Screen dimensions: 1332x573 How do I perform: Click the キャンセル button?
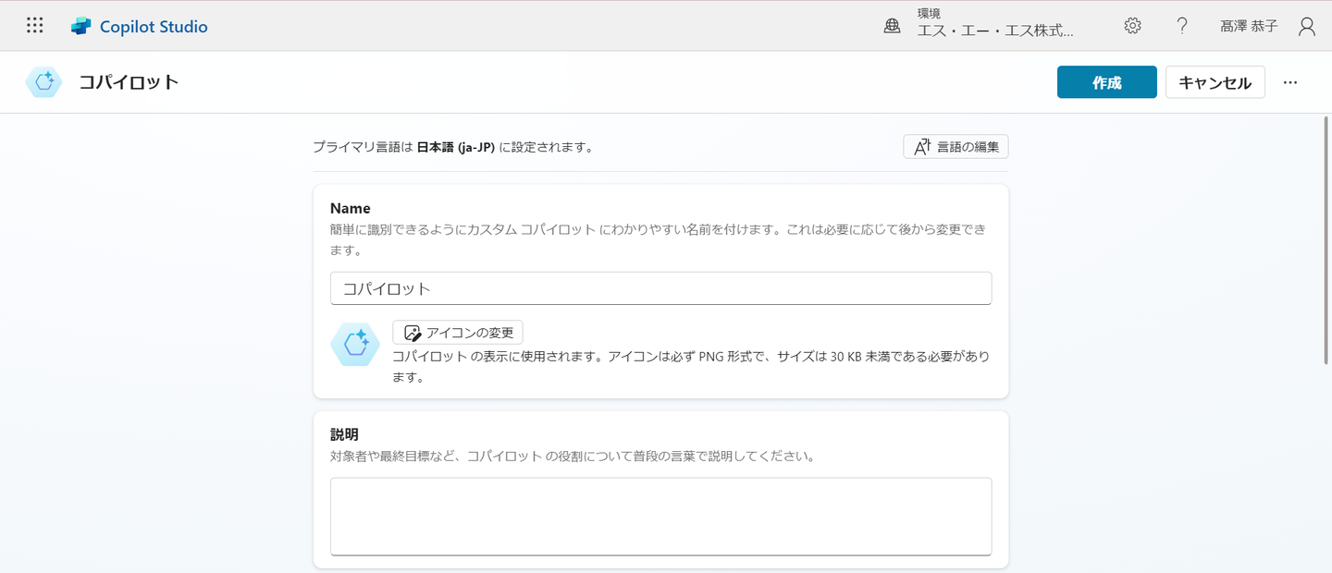click(x=1215, y=82)
